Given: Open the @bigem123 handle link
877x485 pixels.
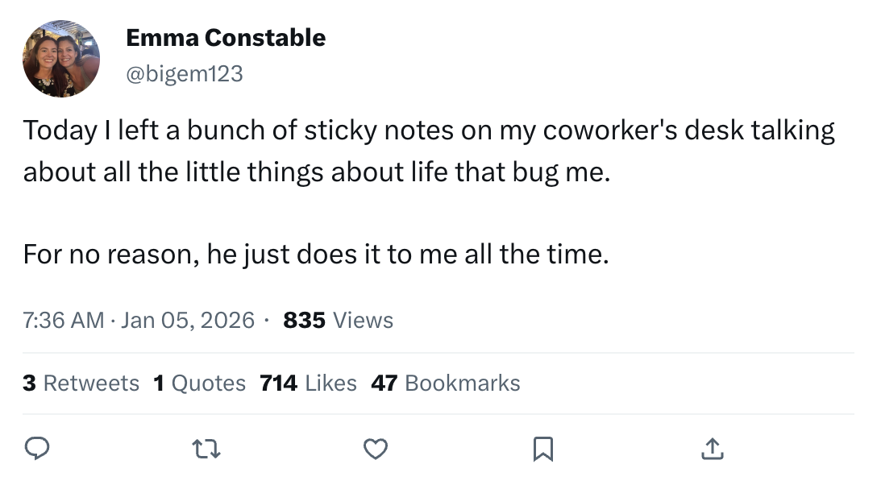Looking at the screenshot, I should coord(185,74).
